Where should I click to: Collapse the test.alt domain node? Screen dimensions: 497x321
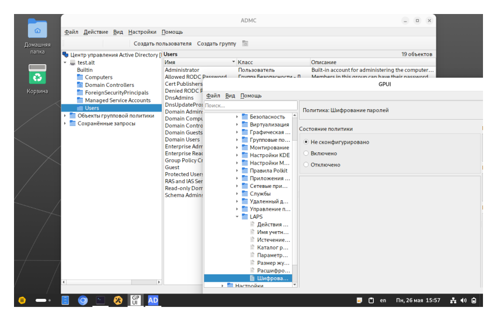tap(65, 62)
